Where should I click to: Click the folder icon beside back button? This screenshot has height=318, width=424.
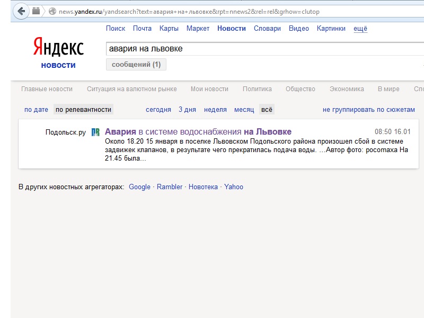pyautogui.click(x=36, y=11)
